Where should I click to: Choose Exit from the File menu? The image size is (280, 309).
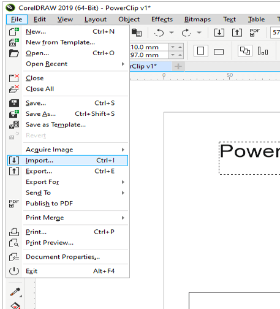click(x=67, y=271)
